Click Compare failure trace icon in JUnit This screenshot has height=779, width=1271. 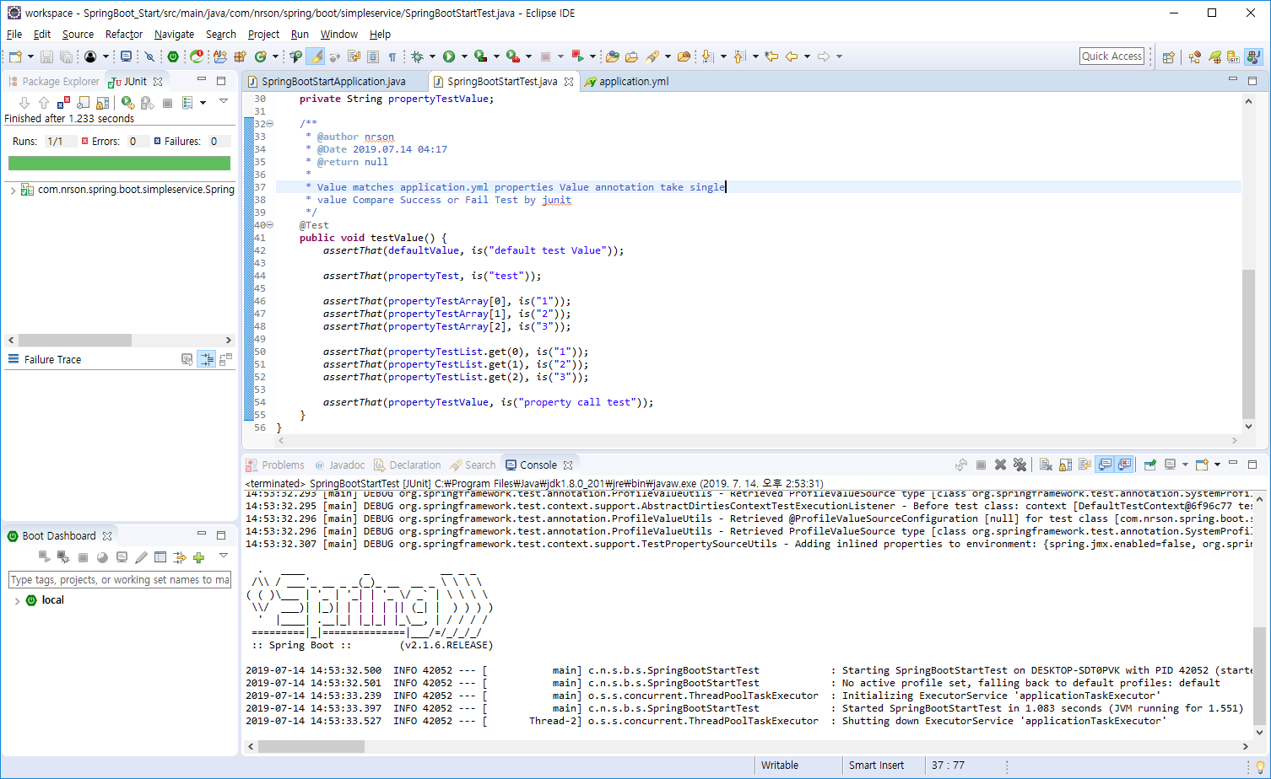225,359
